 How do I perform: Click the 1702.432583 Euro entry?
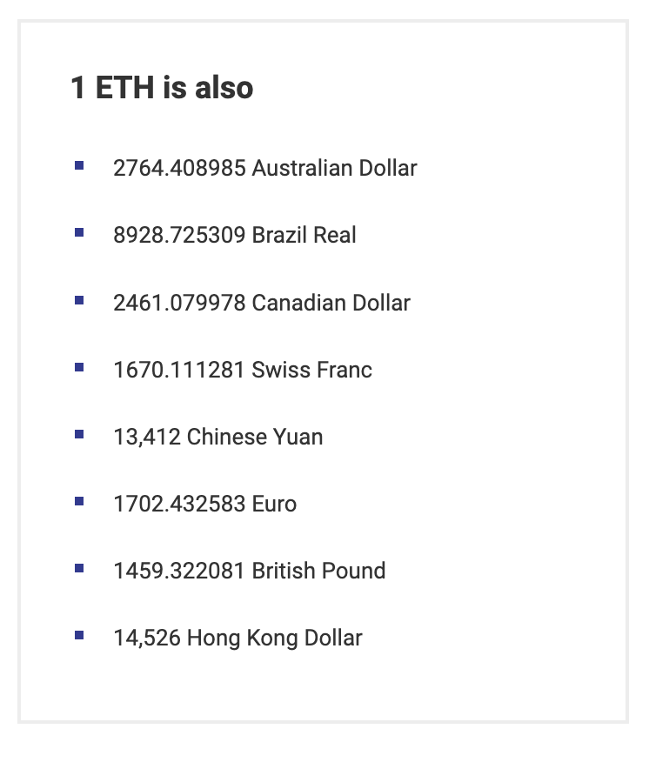click(x=204, y=504)
